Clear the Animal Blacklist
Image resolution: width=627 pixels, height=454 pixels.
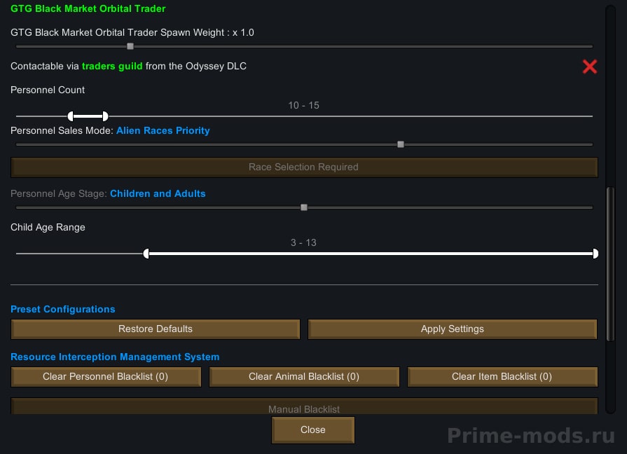pyautogui.click(x=304, y=376)
